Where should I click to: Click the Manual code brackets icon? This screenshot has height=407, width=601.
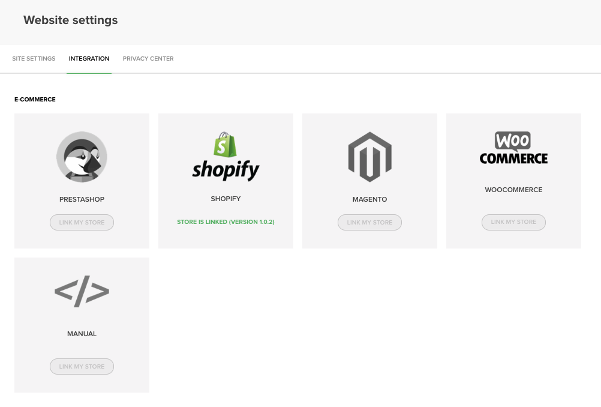point(82,291)
